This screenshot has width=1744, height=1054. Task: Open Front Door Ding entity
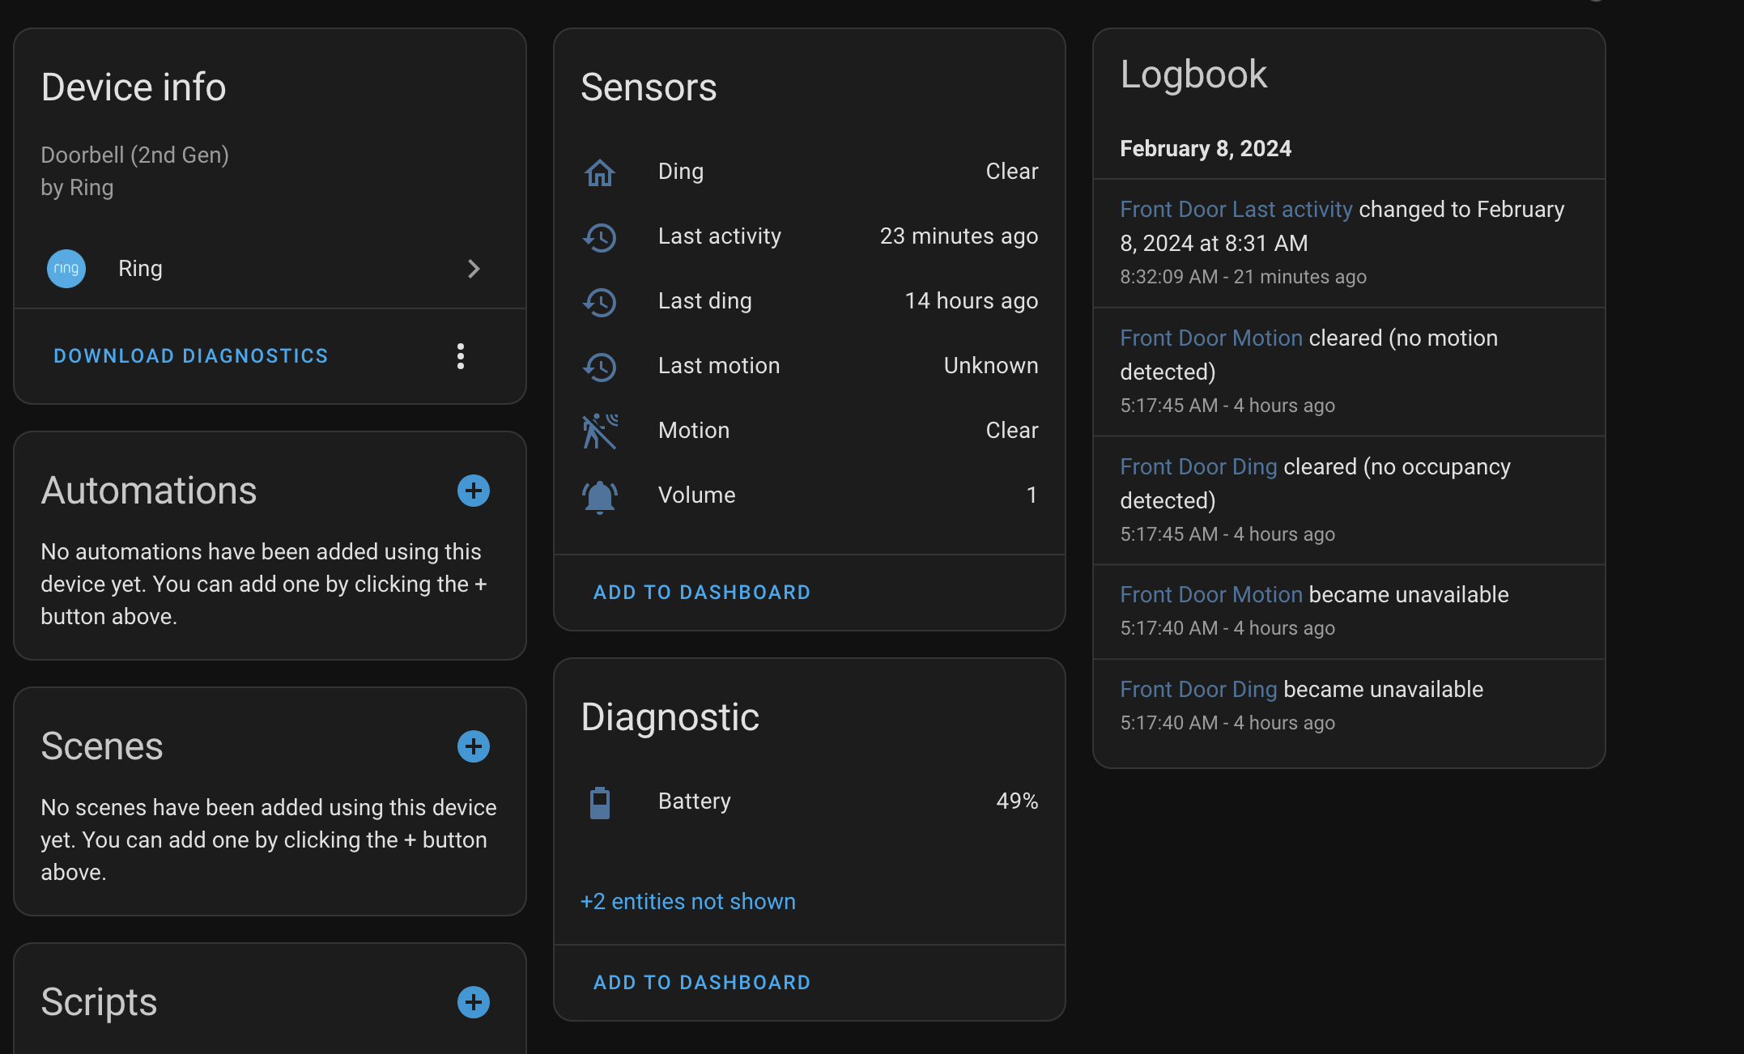(x=1198, y=466)
